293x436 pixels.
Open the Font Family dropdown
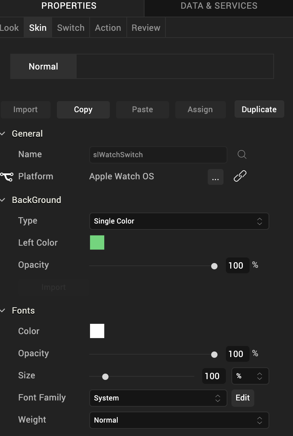coord(158,398)
